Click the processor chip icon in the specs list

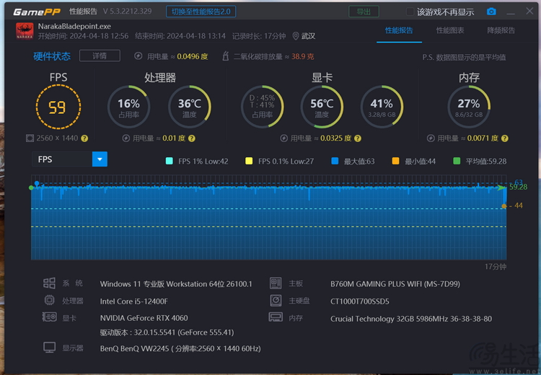click(49, 300)
